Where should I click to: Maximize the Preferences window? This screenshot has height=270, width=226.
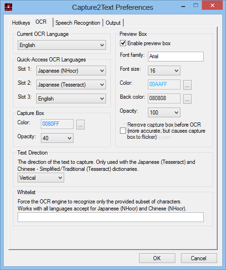[196, 6]
